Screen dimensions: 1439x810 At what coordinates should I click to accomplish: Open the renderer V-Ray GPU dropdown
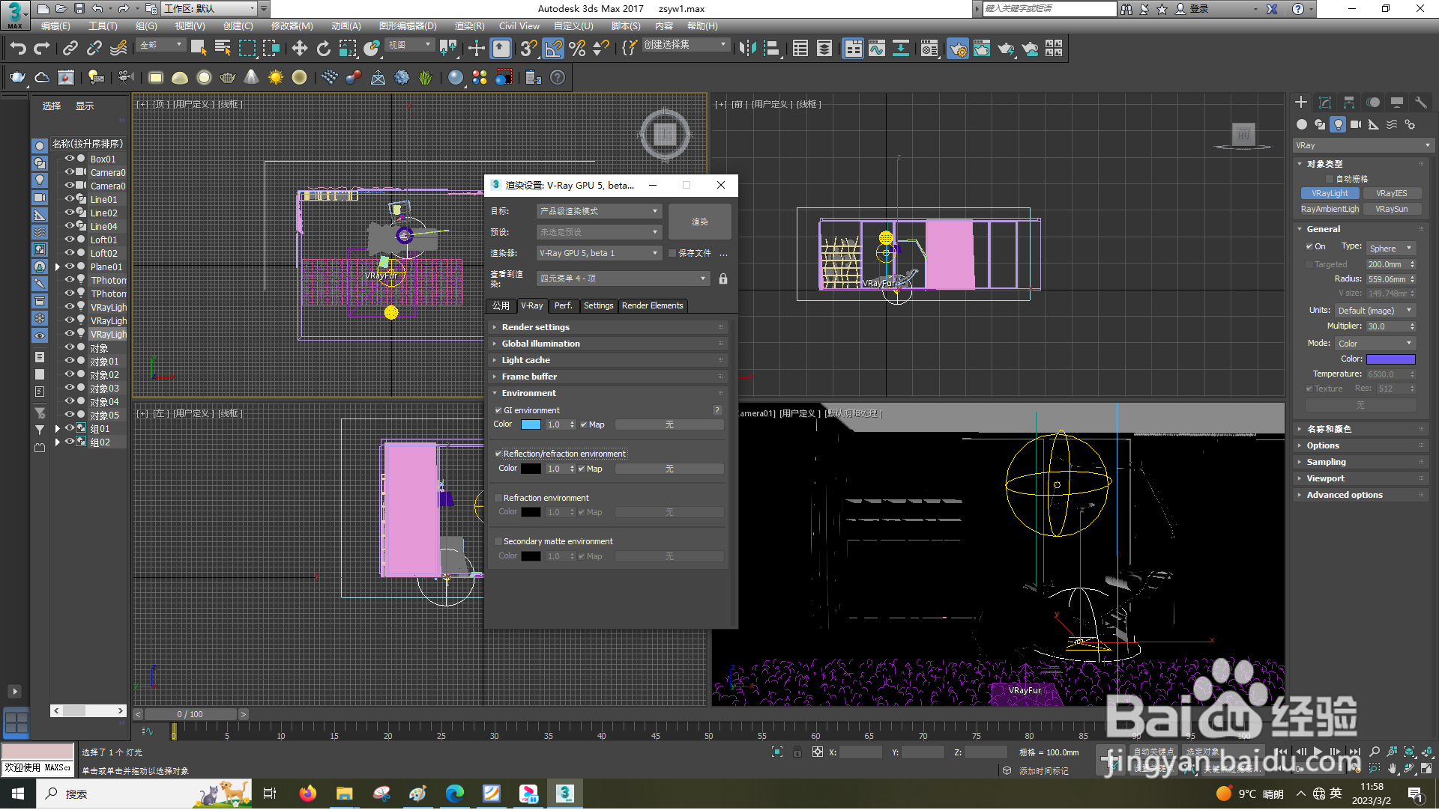tap(599, 253)
